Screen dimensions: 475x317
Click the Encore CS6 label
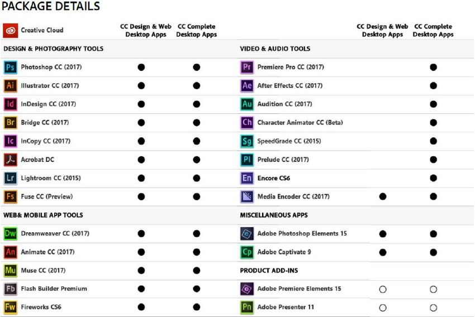coord(274,178)
